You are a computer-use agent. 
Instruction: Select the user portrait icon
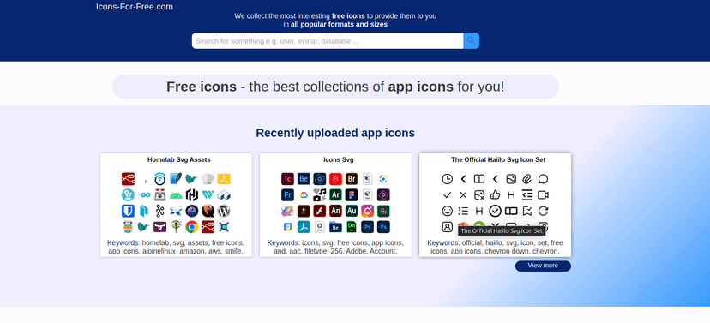(448, 227)
